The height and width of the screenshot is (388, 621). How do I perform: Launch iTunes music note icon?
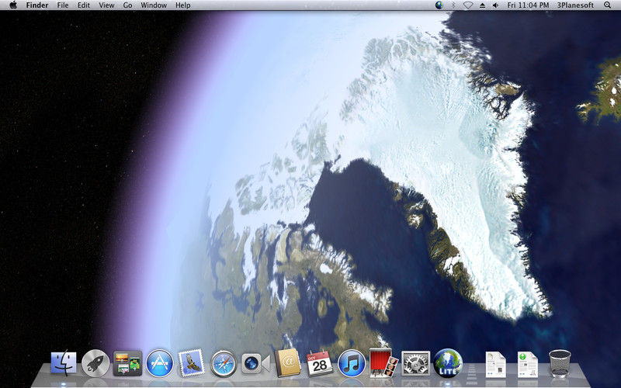click(352, 363)
